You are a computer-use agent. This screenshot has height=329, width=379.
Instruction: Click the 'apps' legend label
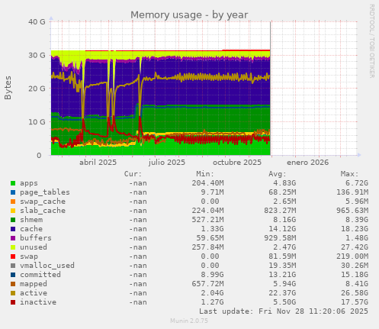(x=29, y=183)
